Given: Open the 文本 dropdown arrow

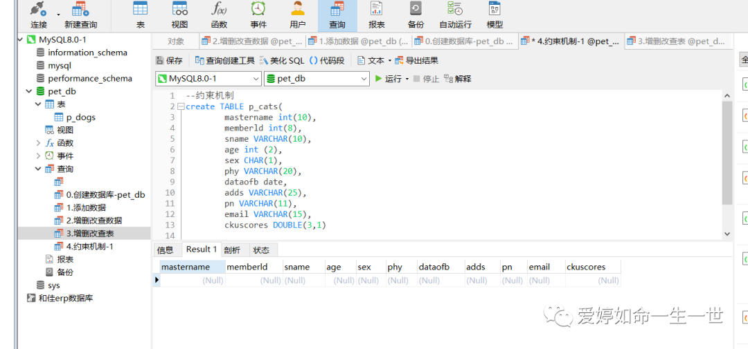Looking at the screenshot, I should point(390,61).
